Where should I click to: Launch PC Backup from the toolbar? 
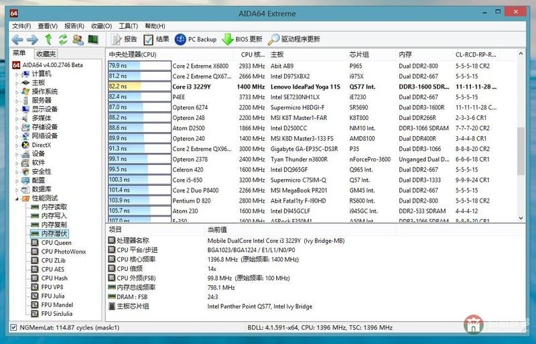pyautogui.click(x=196, y=40)
